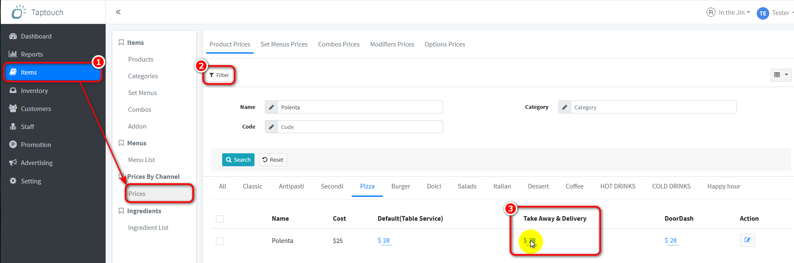Open Combos in the submenu
794x263 pixels.
tap(140, 110)
